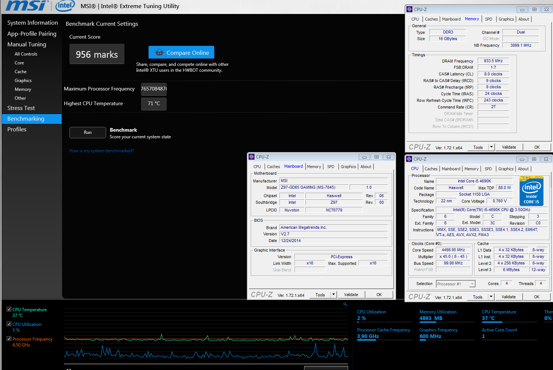
Task: Expand Tools dropdown arrow in CPU-Z Memory window
Action: [x=491, y=147]
